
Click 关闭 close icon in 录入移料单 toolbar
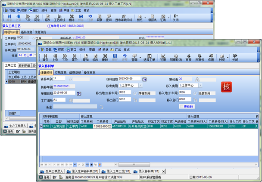(x=235, y=58)
